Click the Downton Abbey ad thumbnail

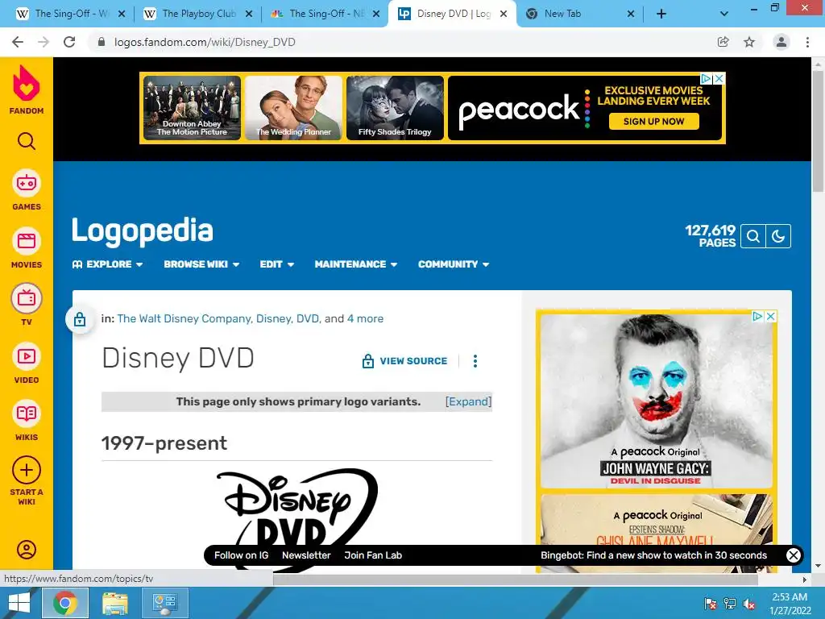tap(192, 108)
